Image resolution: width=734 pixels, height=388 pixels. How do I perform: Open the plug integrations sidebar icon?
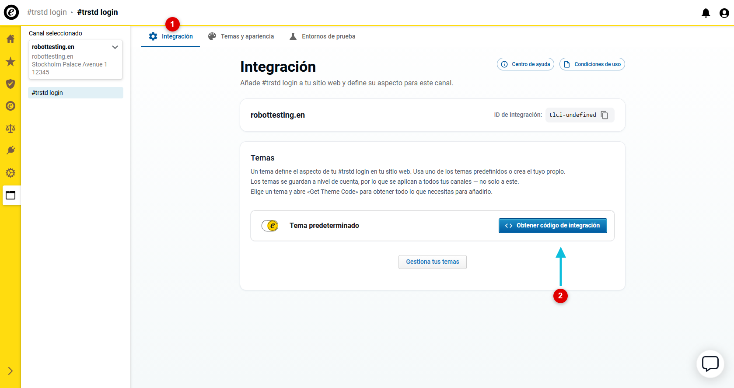pos(10,150)
